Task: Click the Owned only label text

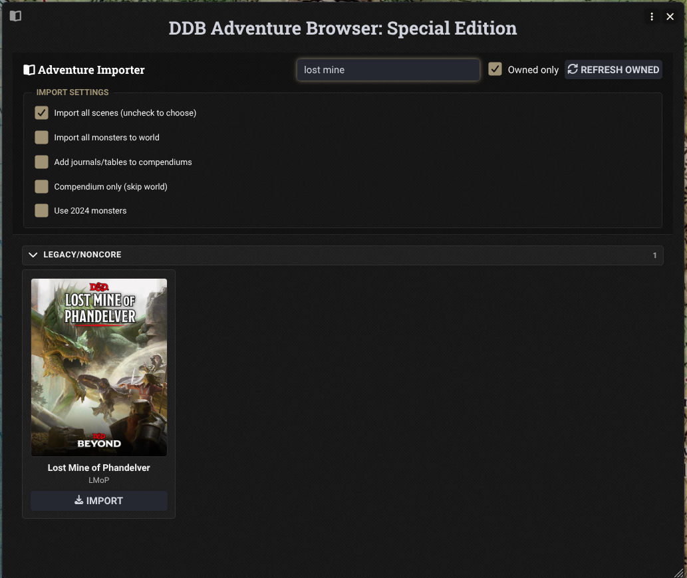Action: click(533, 70)
